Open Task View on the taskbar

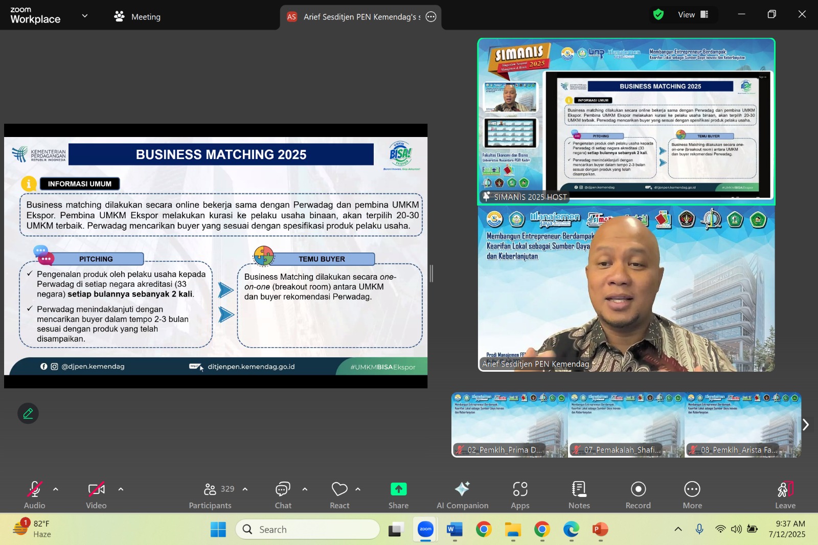(x=396, y=530)
